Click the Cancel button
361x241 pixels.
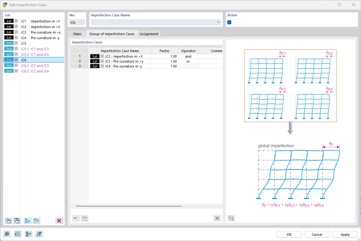317,234
